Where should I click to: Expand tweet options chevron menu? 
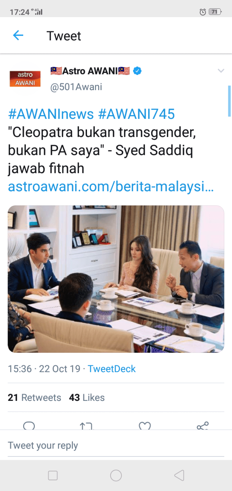221,71
